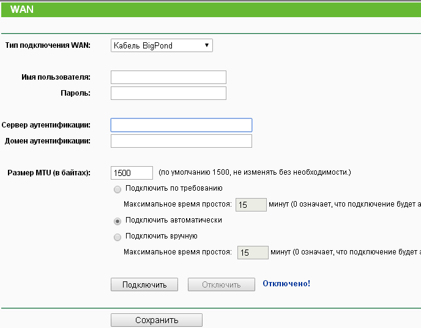Click idle time field under по требованию

pyautogui.click(x=251, y=205)
